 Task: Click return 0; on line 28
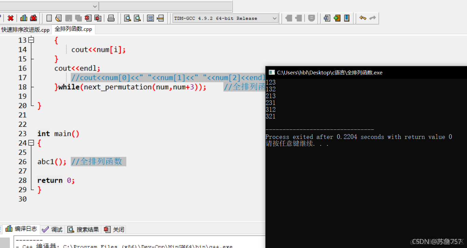pyautogui.click(x=56, y=180)
